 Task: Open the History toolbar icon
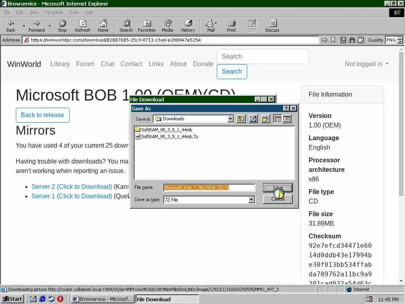click(x=188, y=26)
